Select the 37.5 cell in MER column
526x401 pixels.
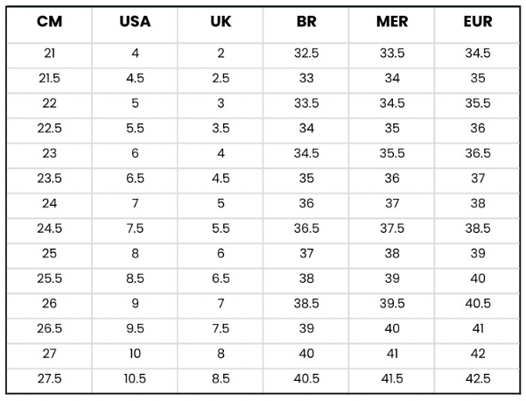[x=392, y=229]
